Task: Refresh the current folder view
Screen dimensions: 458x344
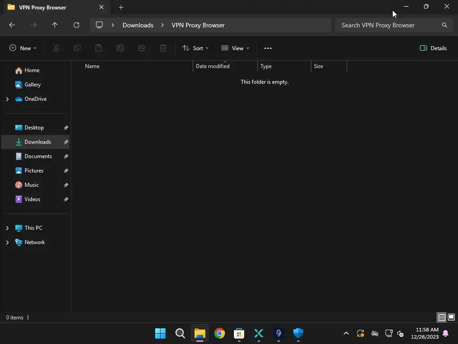Action: pos(76,25)
